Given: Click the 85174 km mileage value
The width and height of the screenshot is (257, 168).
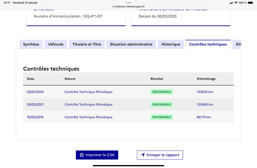Looking at the screenshot, I should tap(204, 117).
